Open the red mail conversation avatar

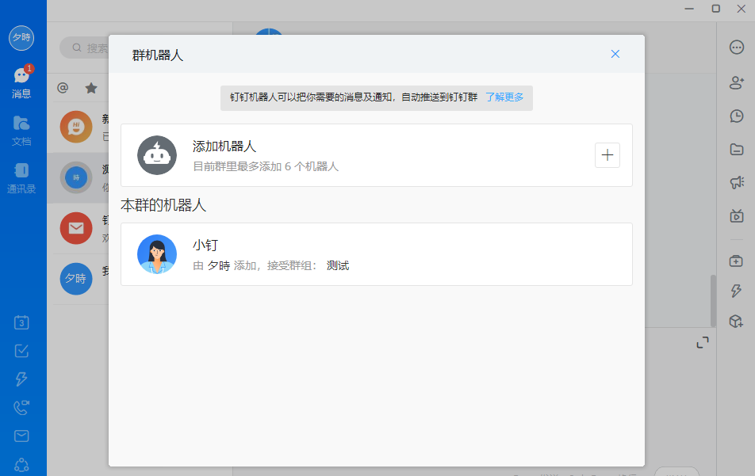pos(76,228)
